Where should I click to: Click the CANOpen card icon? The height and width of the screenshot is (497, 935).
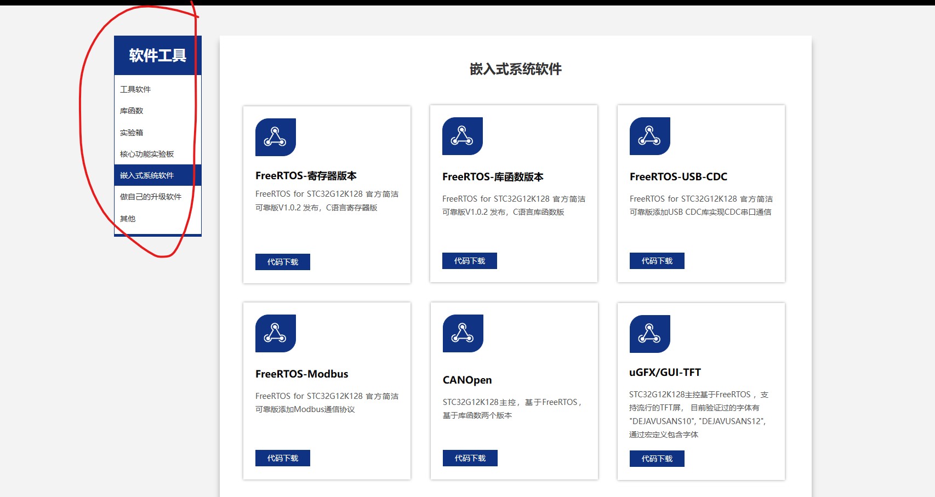click(463, 333)
